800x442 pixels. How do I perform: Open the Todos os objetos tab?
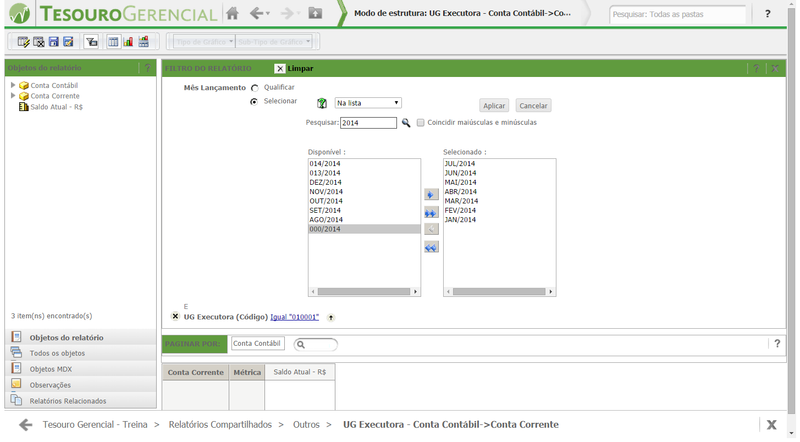point(80,353)
